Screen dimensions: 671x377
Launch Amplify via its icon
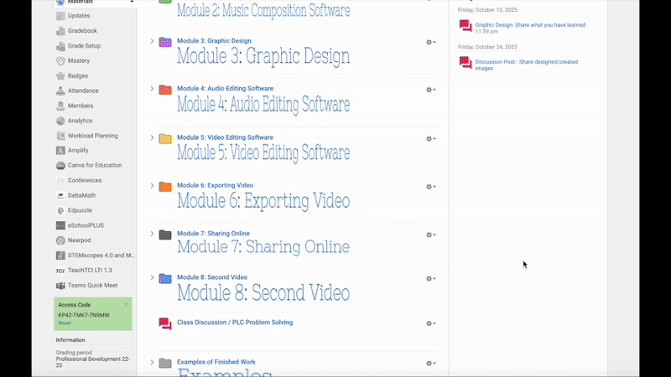click(x=60, y=151)
